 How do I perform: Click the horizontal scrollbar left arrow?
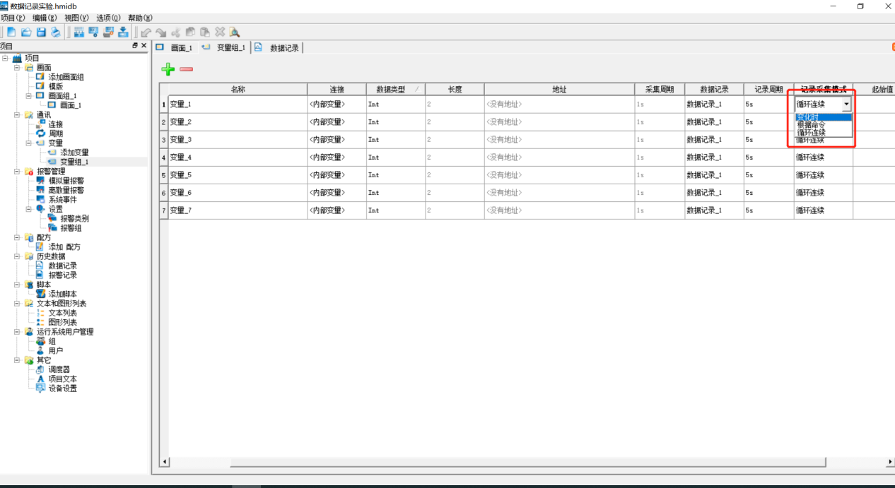164,462
